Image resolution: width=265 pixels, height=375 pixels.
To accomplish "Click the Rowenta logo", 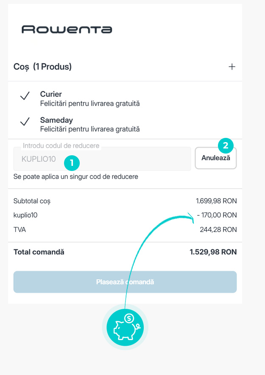I will [x=67, y=29].
